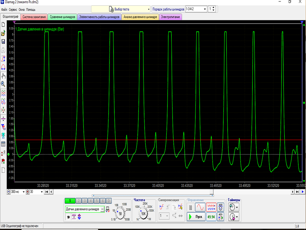The image size is (306, 230).
Task: Click zero level set icon
Action: [3, 153]
